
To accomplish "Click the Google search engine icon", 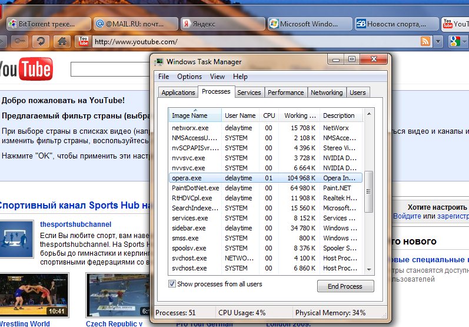I will pos(454,41).
